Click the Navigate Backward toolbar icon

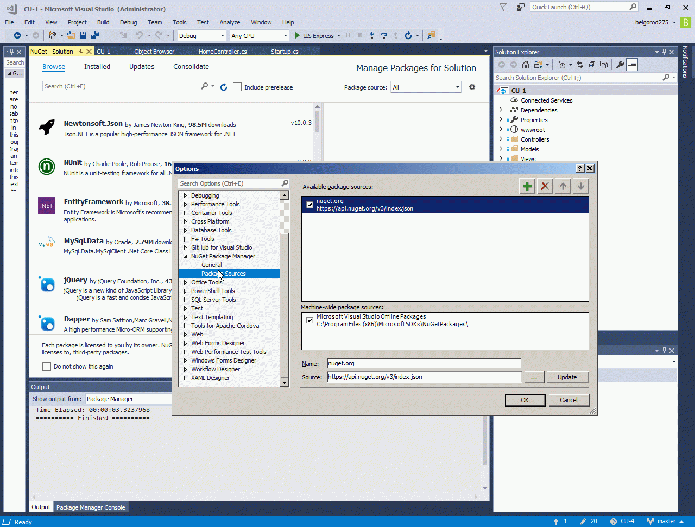point(17,36)
